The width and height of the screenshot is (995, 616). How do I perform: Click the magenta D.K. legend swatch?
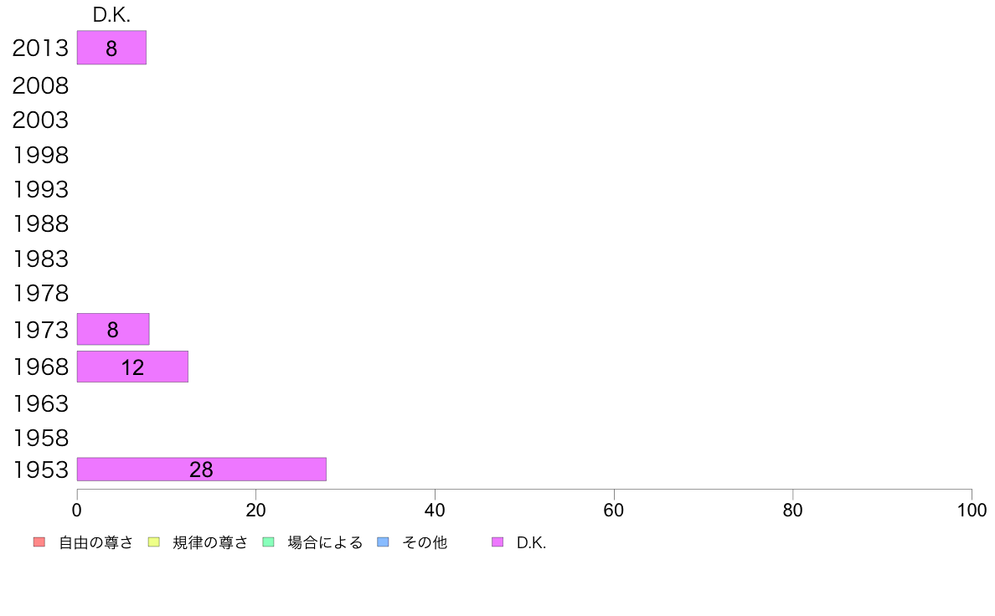pyautogui.click(x=497, y=542)
